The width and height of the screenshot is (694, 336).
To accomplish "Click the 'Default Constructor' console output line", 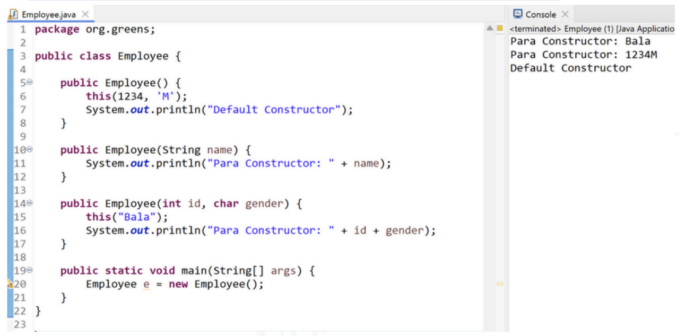I will coord(570,68).
